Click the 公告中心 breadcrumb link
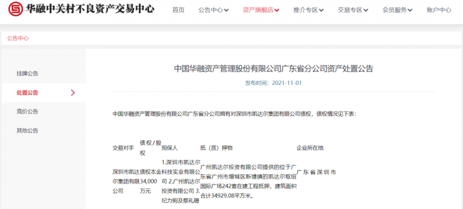463x209 pixels. (18, 38)
